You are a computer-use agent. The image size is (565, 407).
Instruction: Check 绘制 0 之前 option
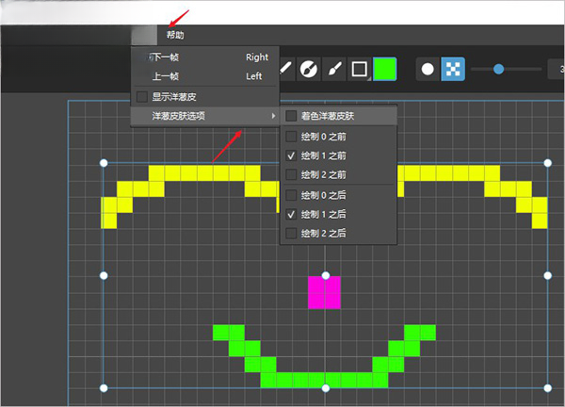tap(291, 137)
